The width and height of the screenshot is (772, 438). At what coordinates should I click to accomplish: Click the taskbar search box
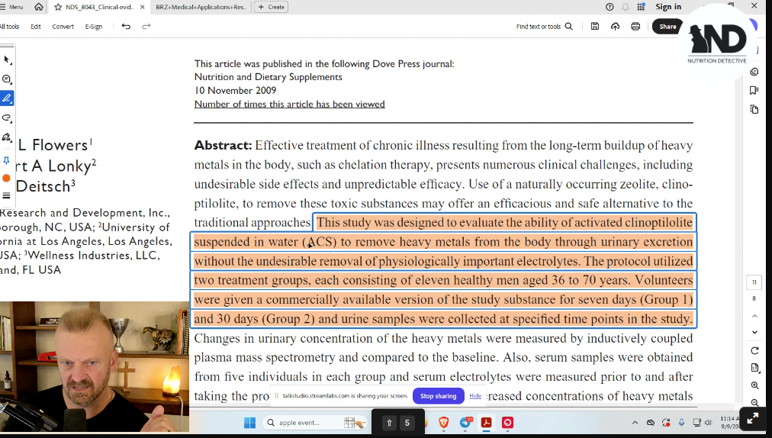tap(315, 423)
